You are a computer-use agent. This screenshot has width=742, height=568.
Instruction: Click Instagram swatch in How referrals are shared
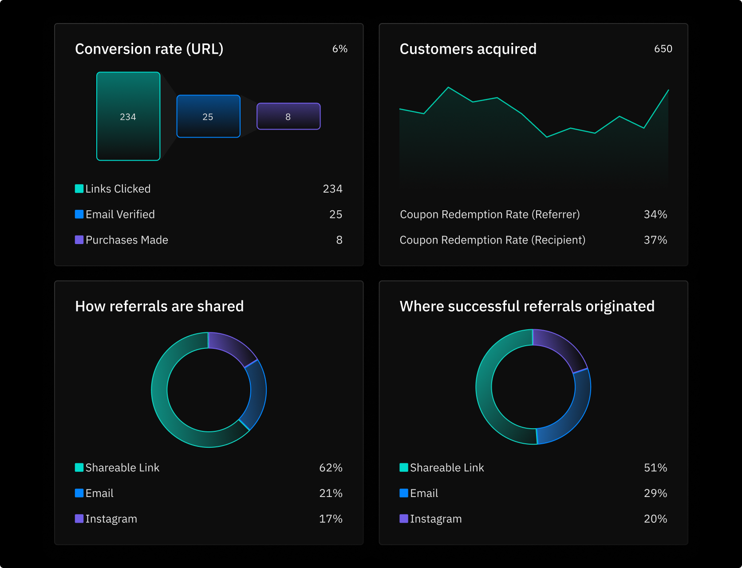(79, 518)
